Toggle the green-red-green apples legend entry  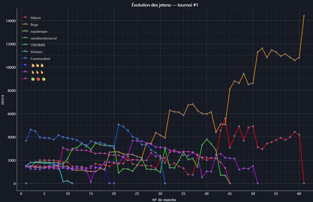point(34,79)
